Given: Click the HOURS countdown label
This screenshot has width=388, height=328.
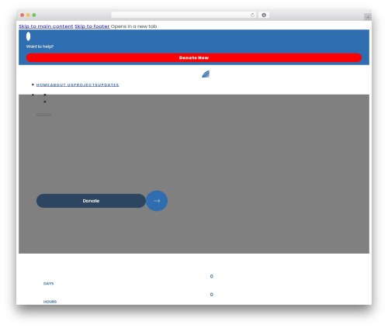Looking at the screenshot, I should [x=50, y=302].
